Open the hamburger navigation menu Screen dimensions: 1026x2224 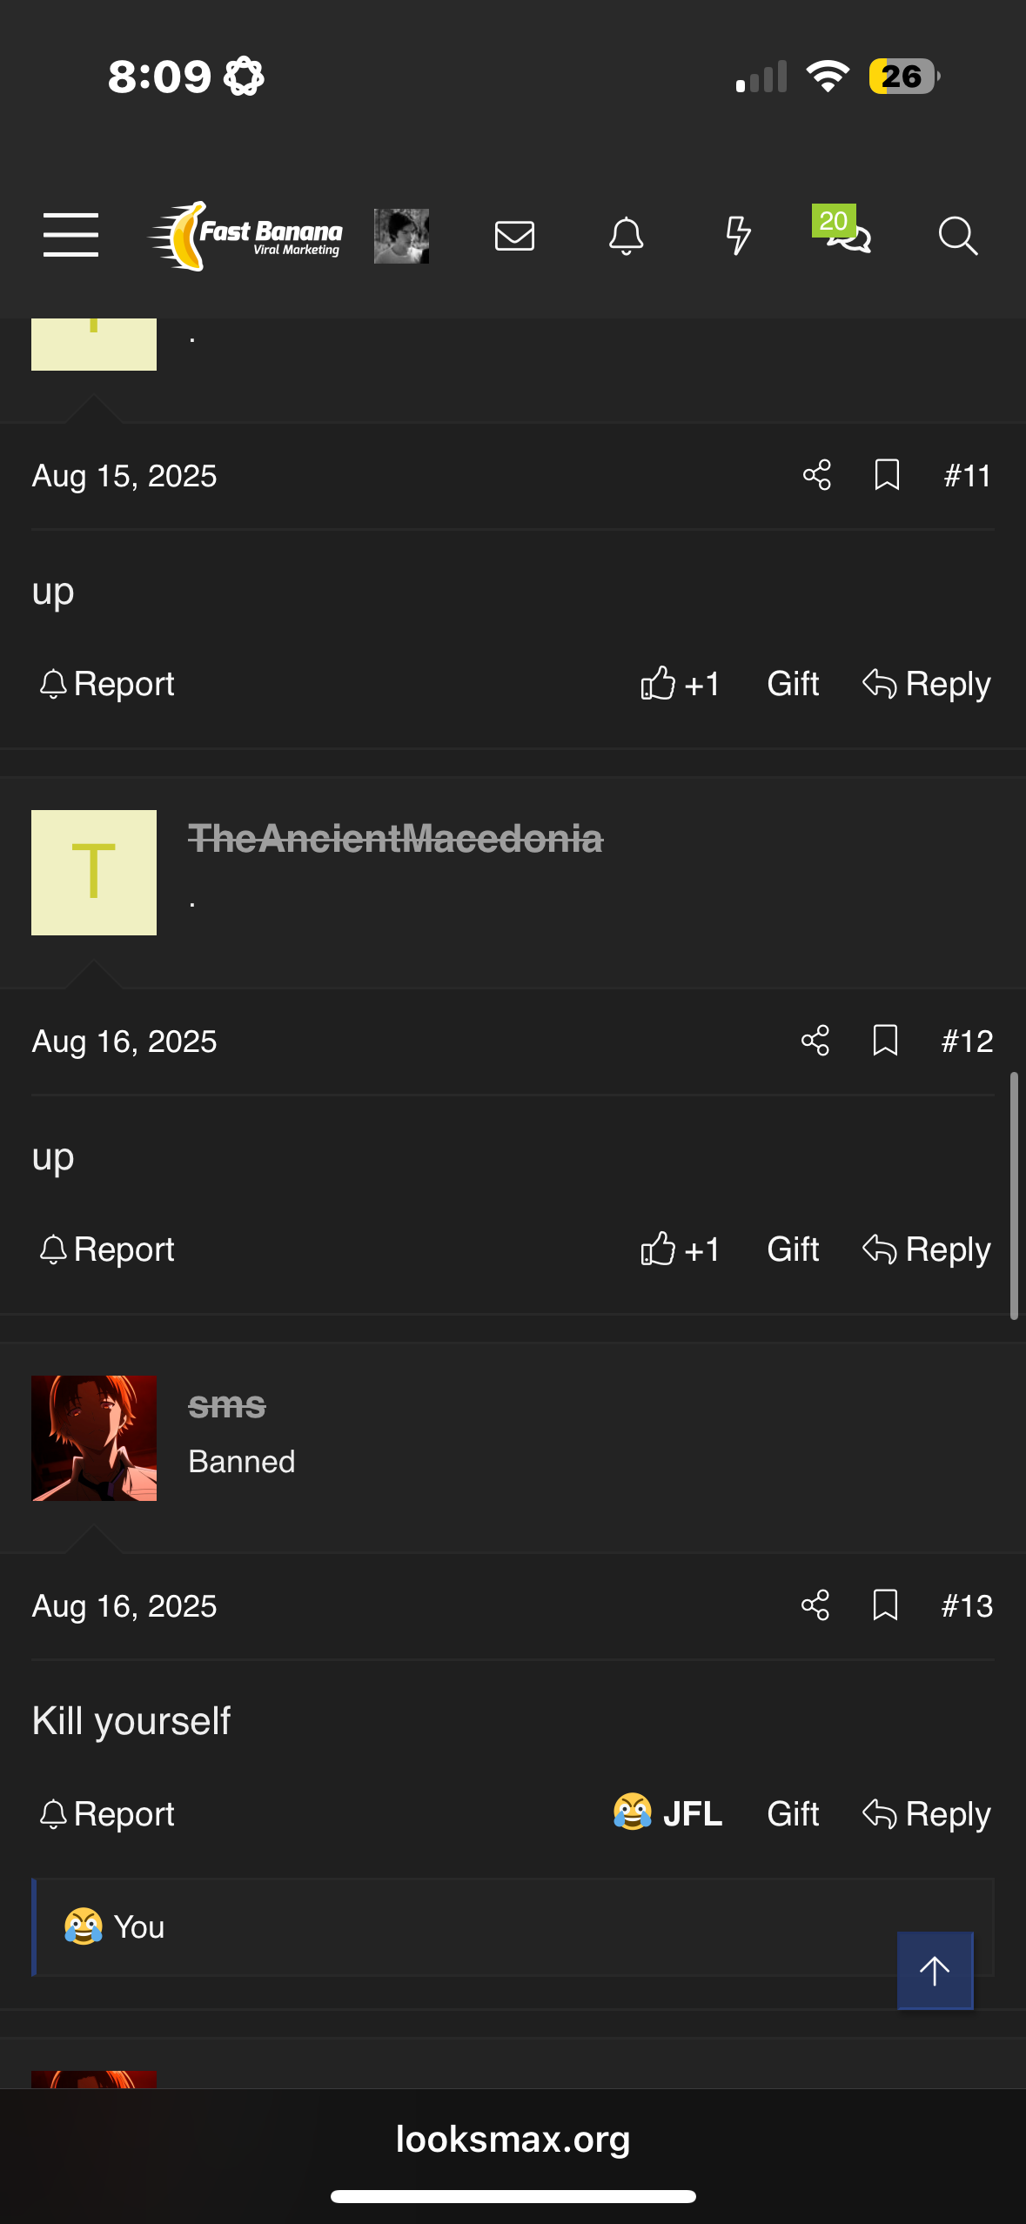click(70, 235)
